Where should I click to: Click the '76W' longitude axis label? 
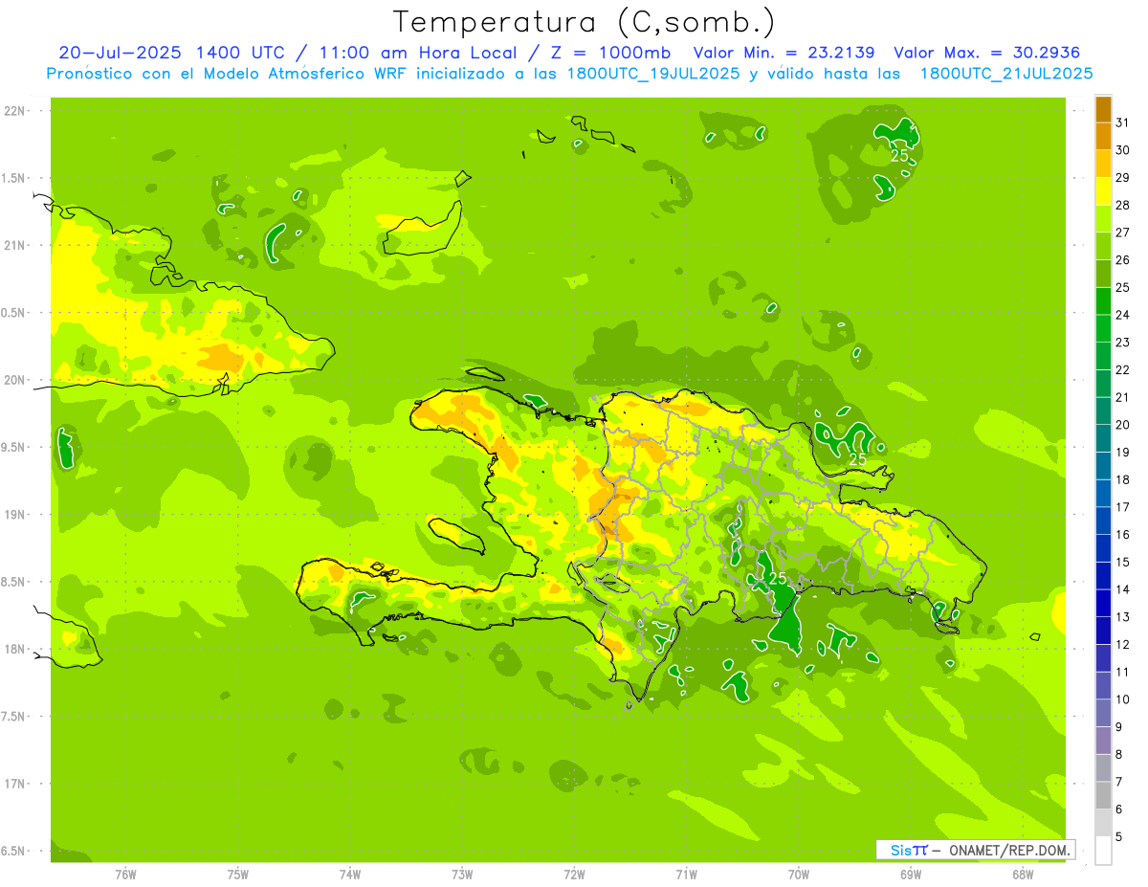point(125,874)
